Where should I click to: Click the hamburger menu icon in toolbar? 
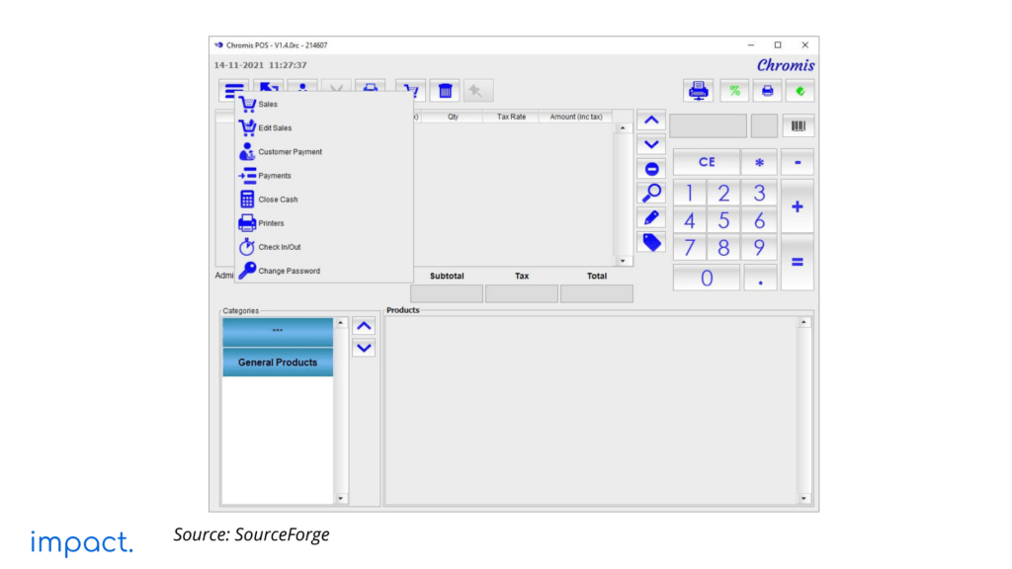pos(234,90)
